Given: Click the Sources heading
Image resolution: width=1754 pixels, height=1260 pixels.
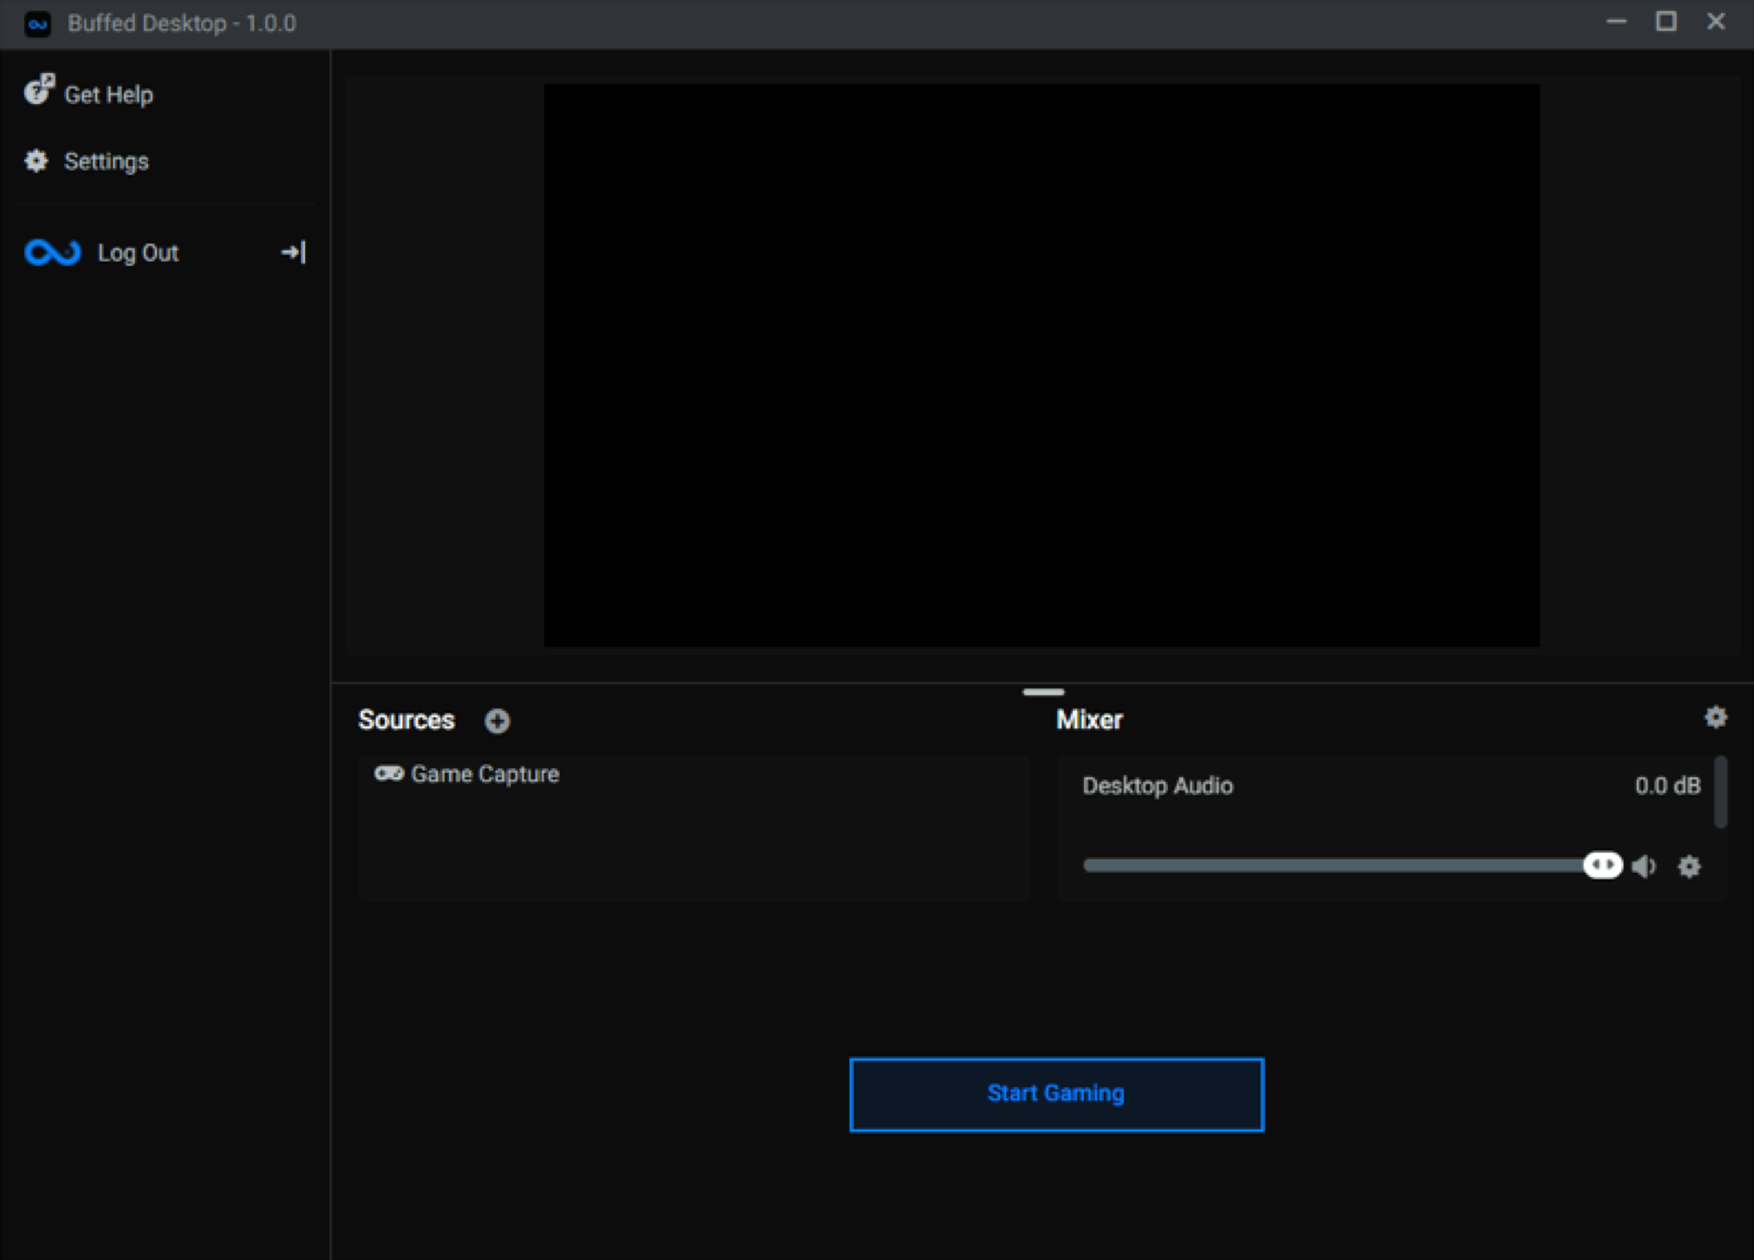Looking at the screenshot, I should click(406, 720).
